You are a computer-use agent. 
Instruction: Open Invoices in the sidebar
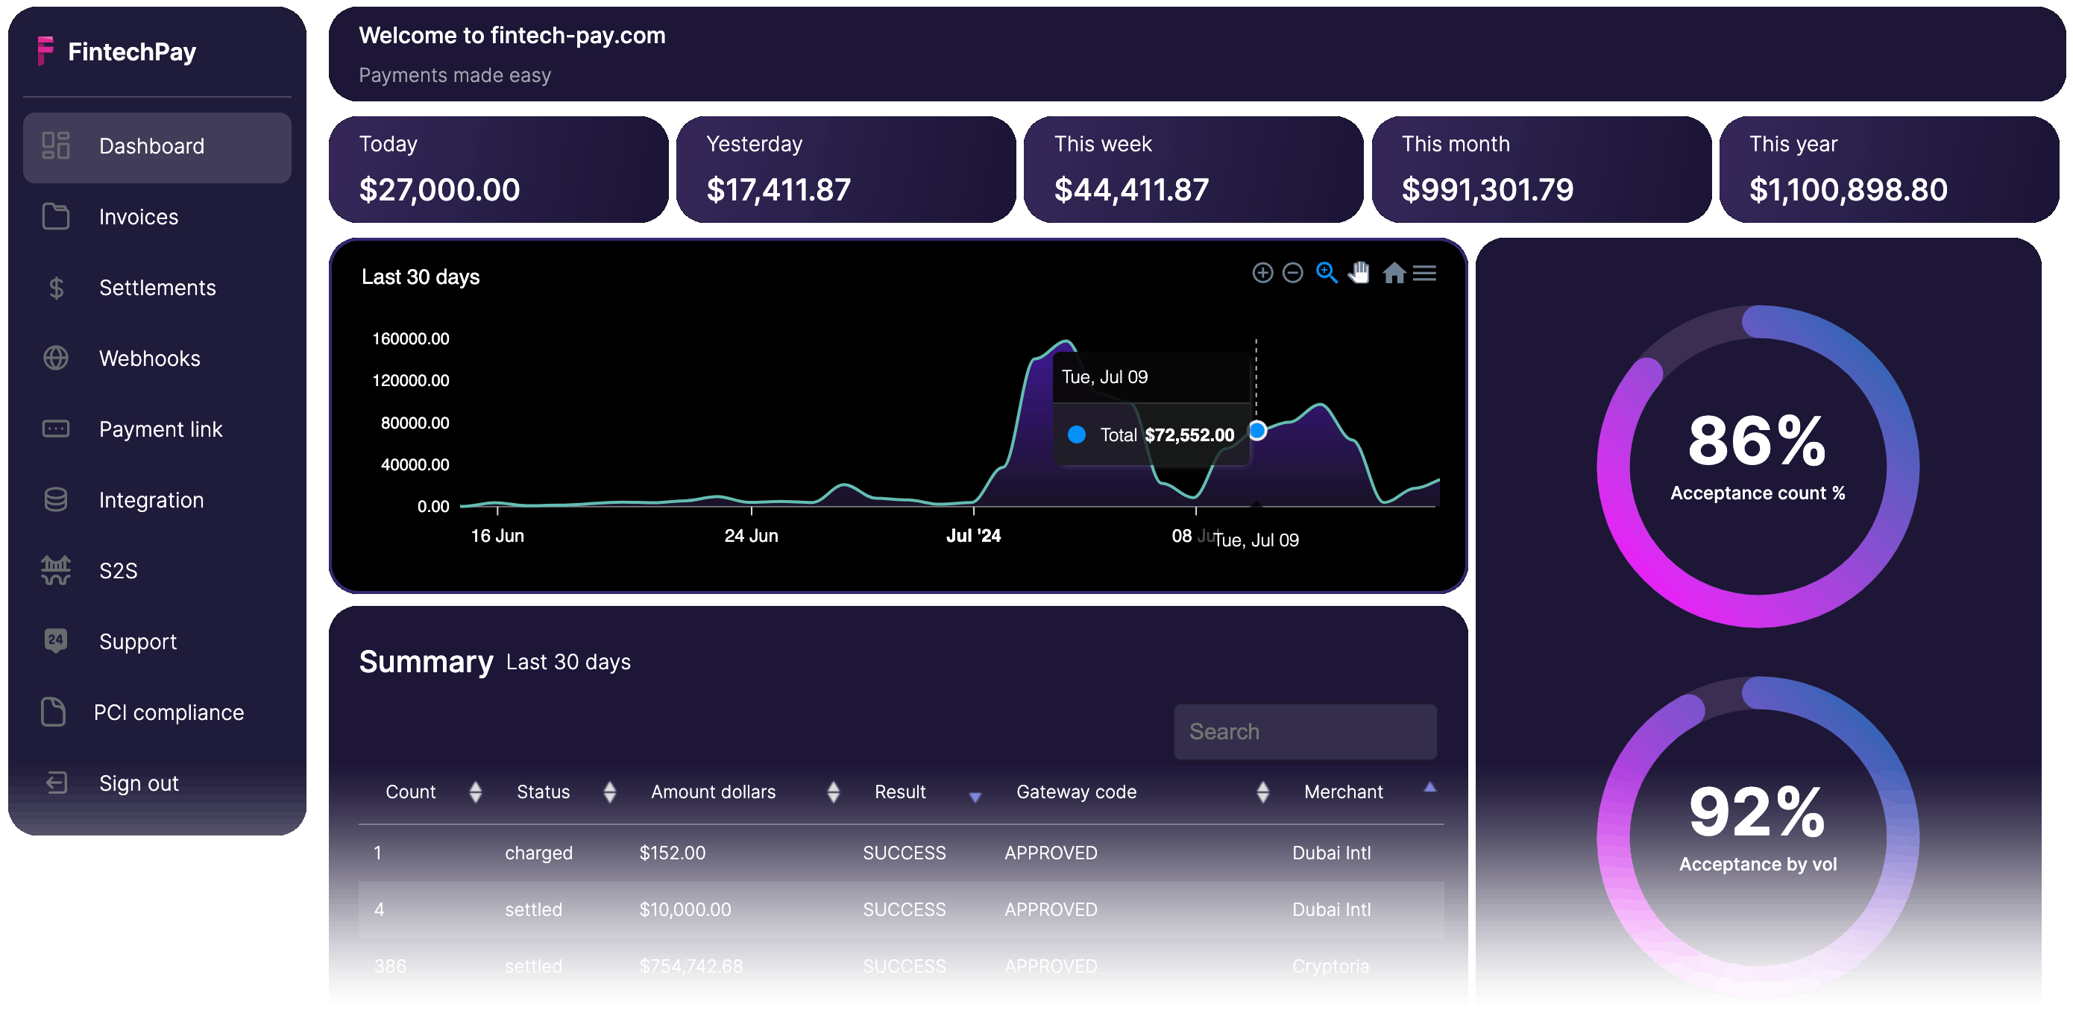139,217
